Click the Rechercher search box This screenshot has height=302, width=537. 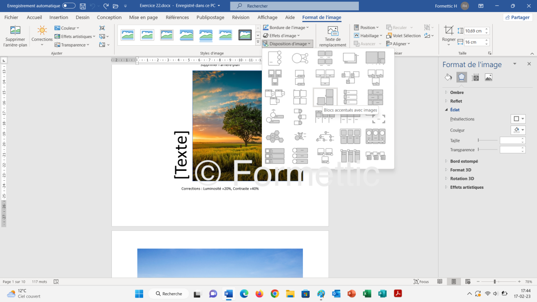tap(294, 6)
